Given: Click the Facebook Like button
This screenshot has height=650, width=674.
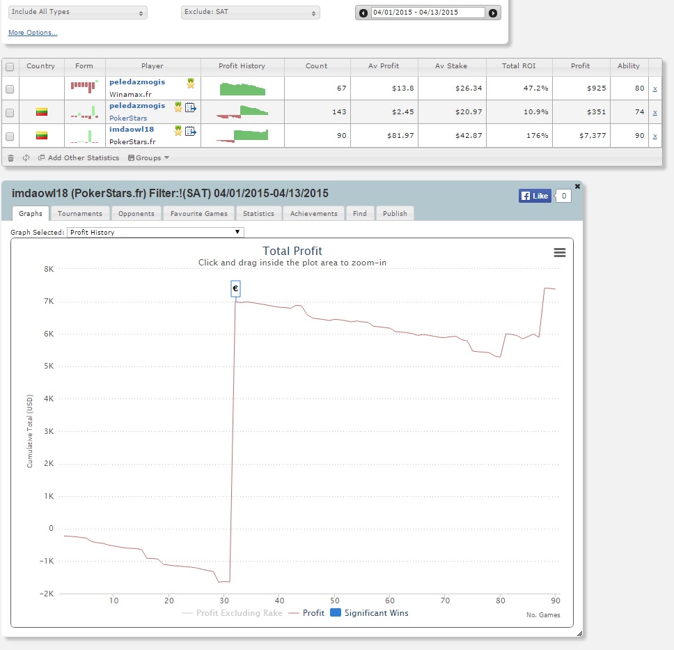Looking at the screenshot, I should pos(535,196).
